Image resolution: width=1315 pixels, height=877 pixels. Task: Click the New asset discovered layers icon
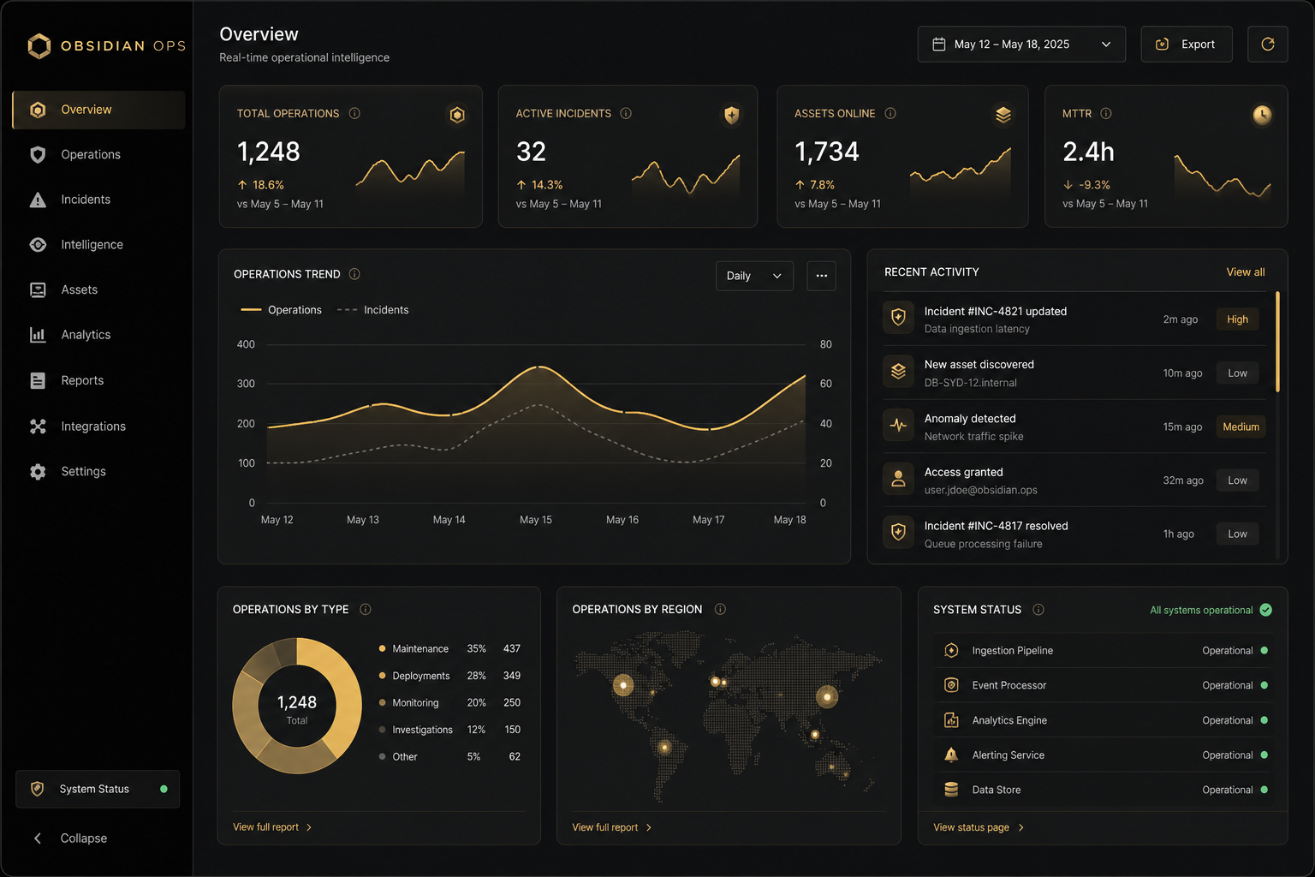[x=898, y=372]
